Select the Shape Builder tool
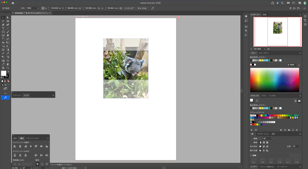The image size is (308, 169). (x=3, y=46)
